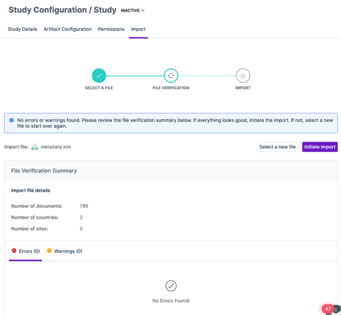Click Select a new file button
The width and height of the screenshot is (341, 315).
(278, 147)
